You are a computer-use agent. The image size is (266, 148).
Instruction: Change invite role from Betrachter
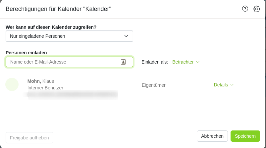click(x=186, y=62)
